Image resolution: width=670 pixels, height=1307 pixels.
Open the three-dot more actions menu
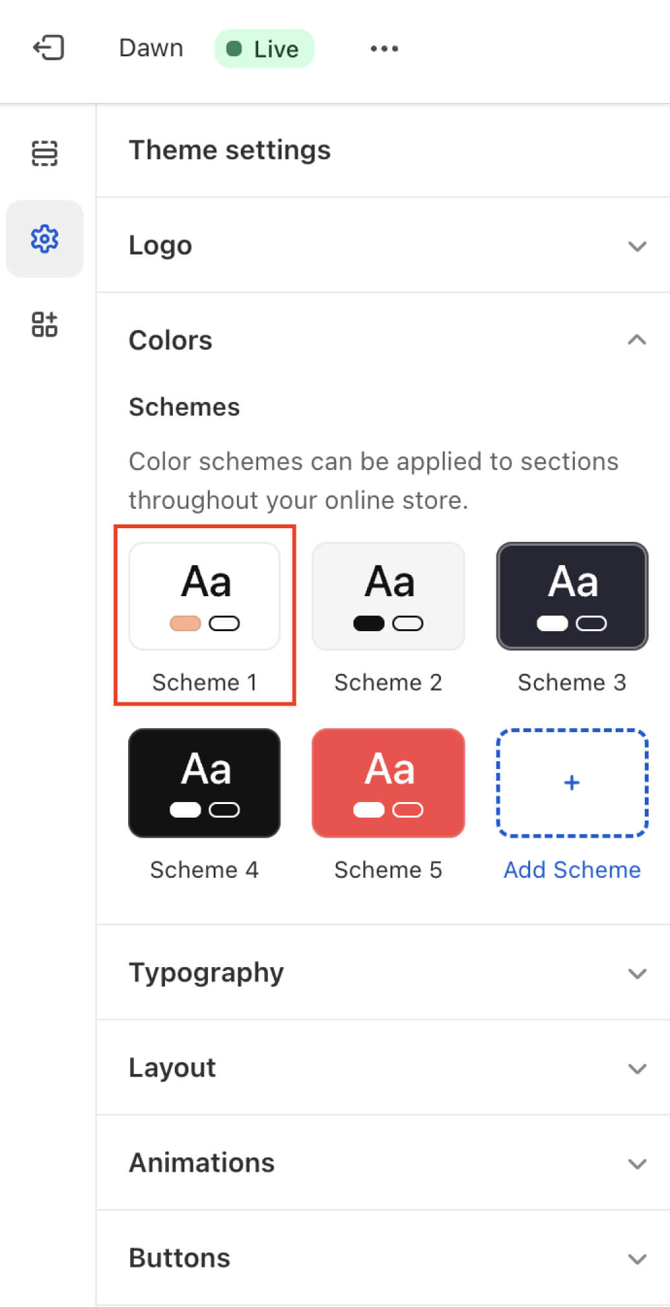[384, 49]
